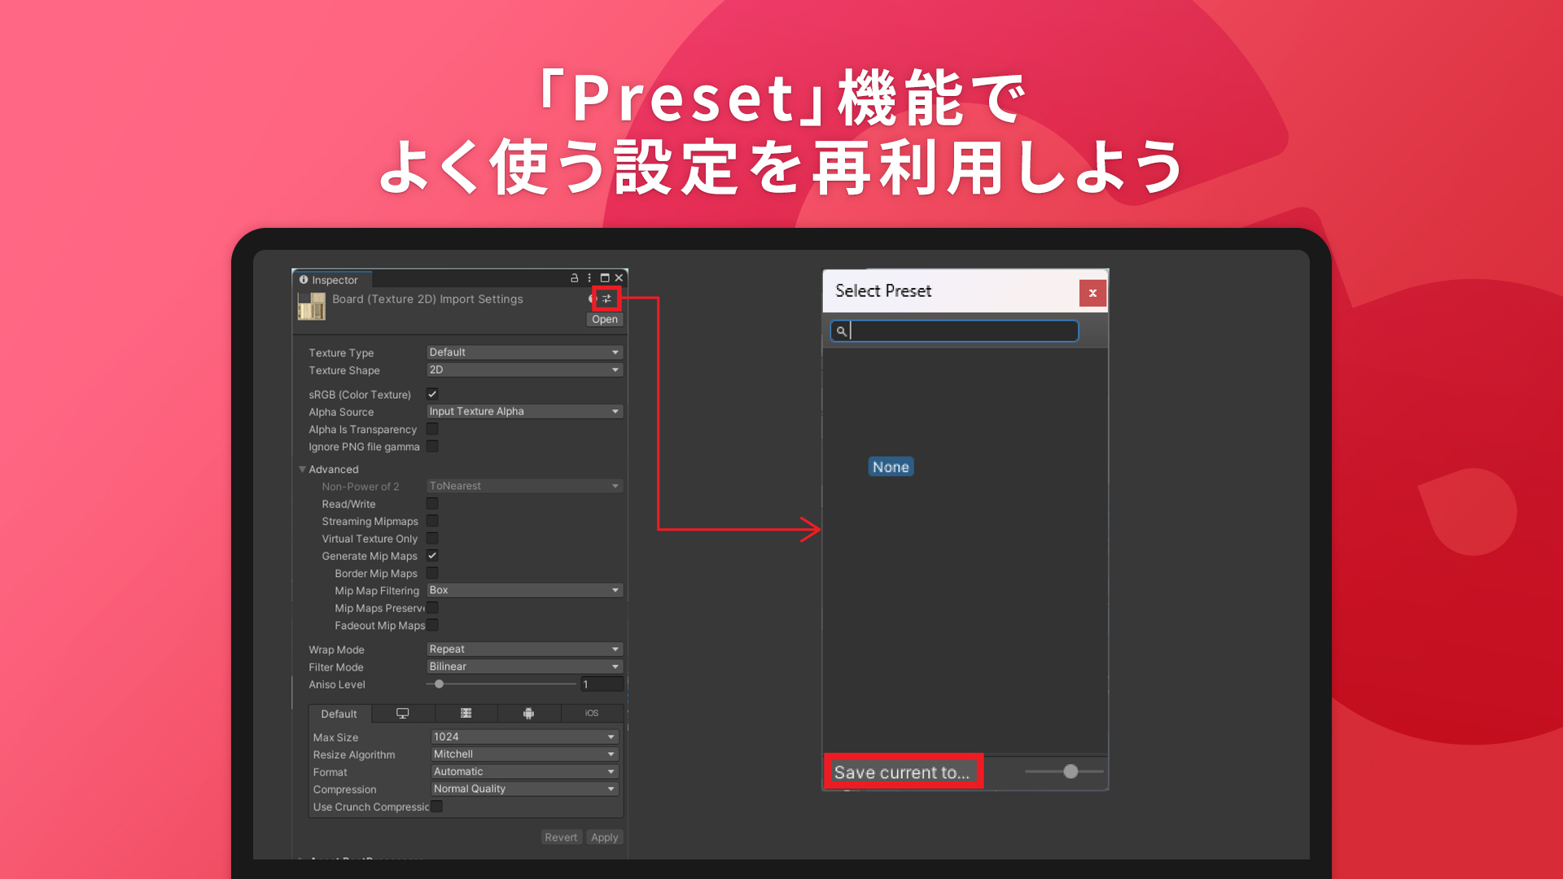
Task: Switch to the iOS platform tab
Action: (x=592, y=713)
